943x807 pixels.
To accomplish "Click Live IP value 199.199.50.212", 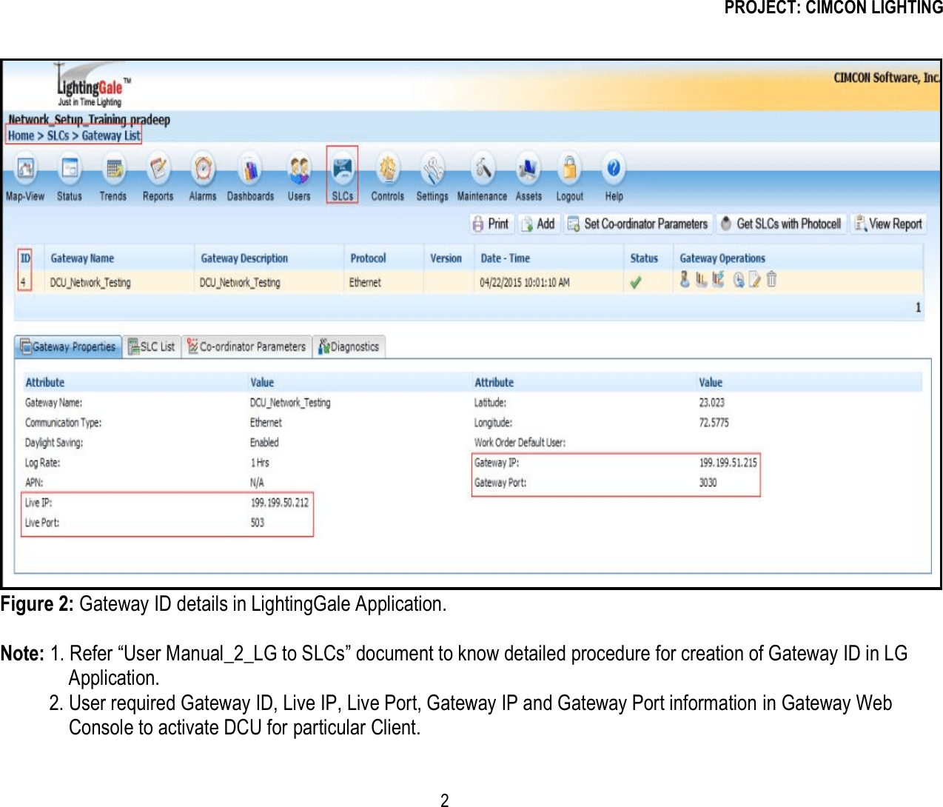I will (280, 503).
